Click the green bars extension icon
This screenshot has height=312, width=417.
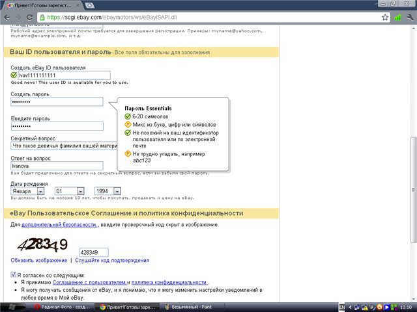click(398, 18)
